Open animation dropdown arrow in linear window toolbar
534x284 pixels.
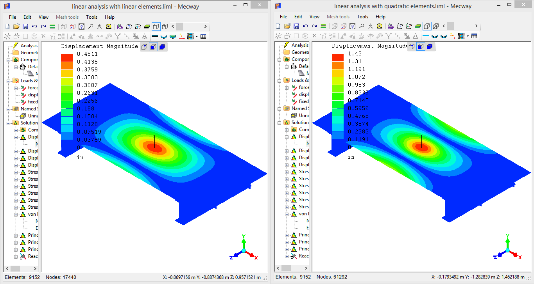point(197,36)
